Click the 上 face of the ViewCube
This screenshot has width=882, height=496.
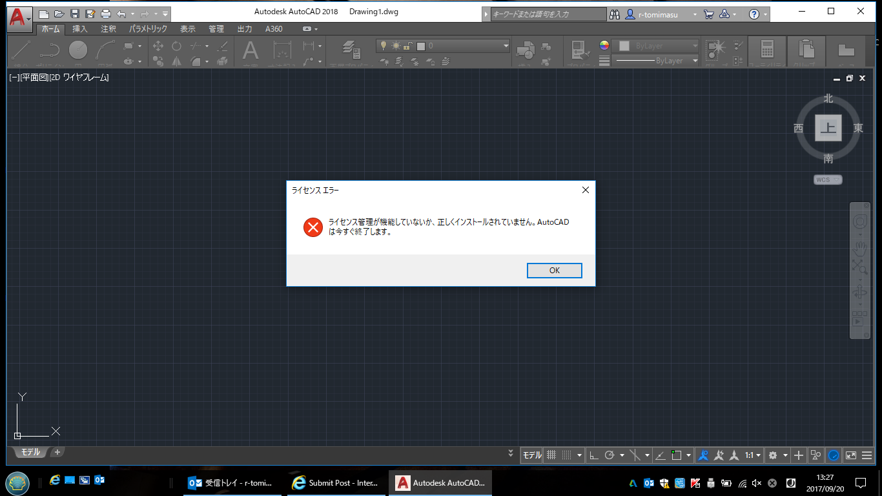(x=828, y=128)
